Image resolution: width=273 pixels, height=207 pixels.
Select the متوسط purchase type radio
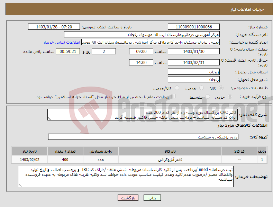pos(208,96)
